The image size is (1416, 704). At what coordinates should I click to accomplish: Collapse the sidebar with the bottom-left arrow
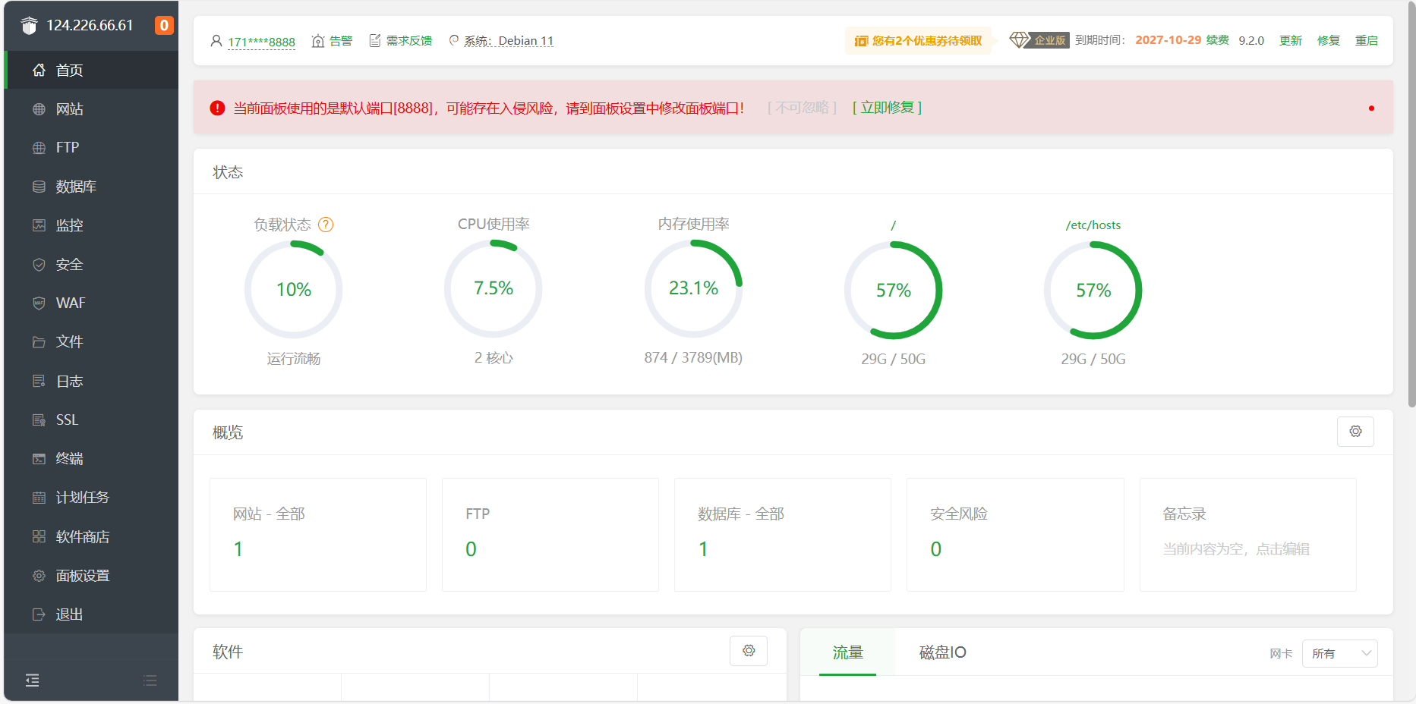pos(32,680)
